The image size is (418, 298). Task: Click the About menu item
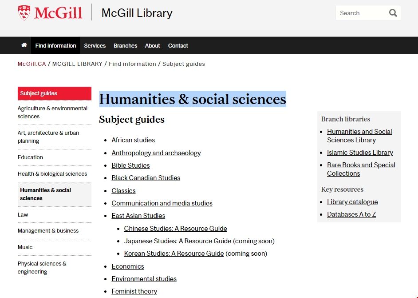coord(152,45)
